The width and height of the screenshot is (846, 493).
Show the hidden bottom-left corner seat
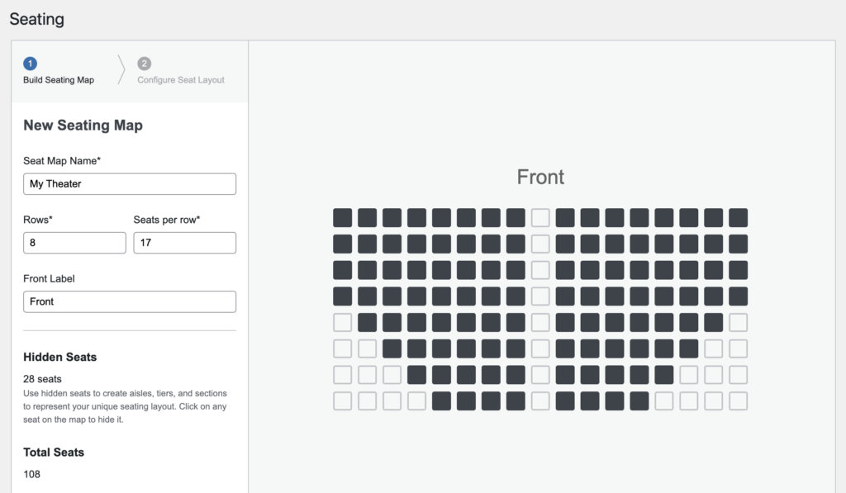(x=343, y=401)
